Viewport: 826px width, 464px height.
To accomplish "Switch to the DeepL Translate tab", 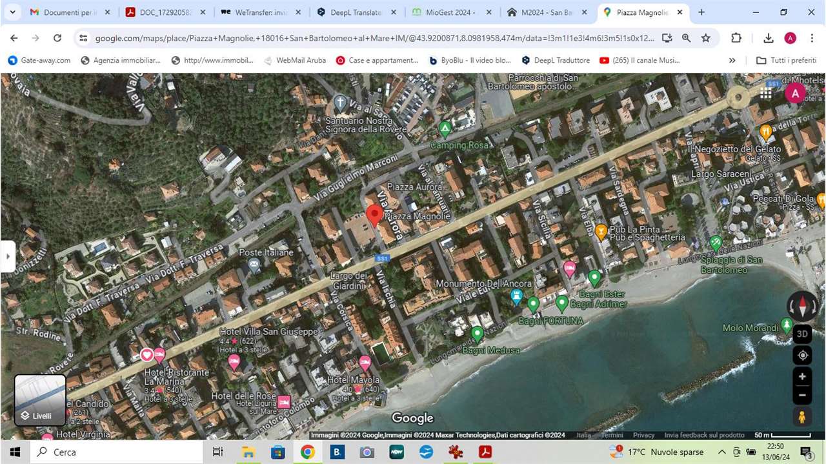I will pos(350,12).
